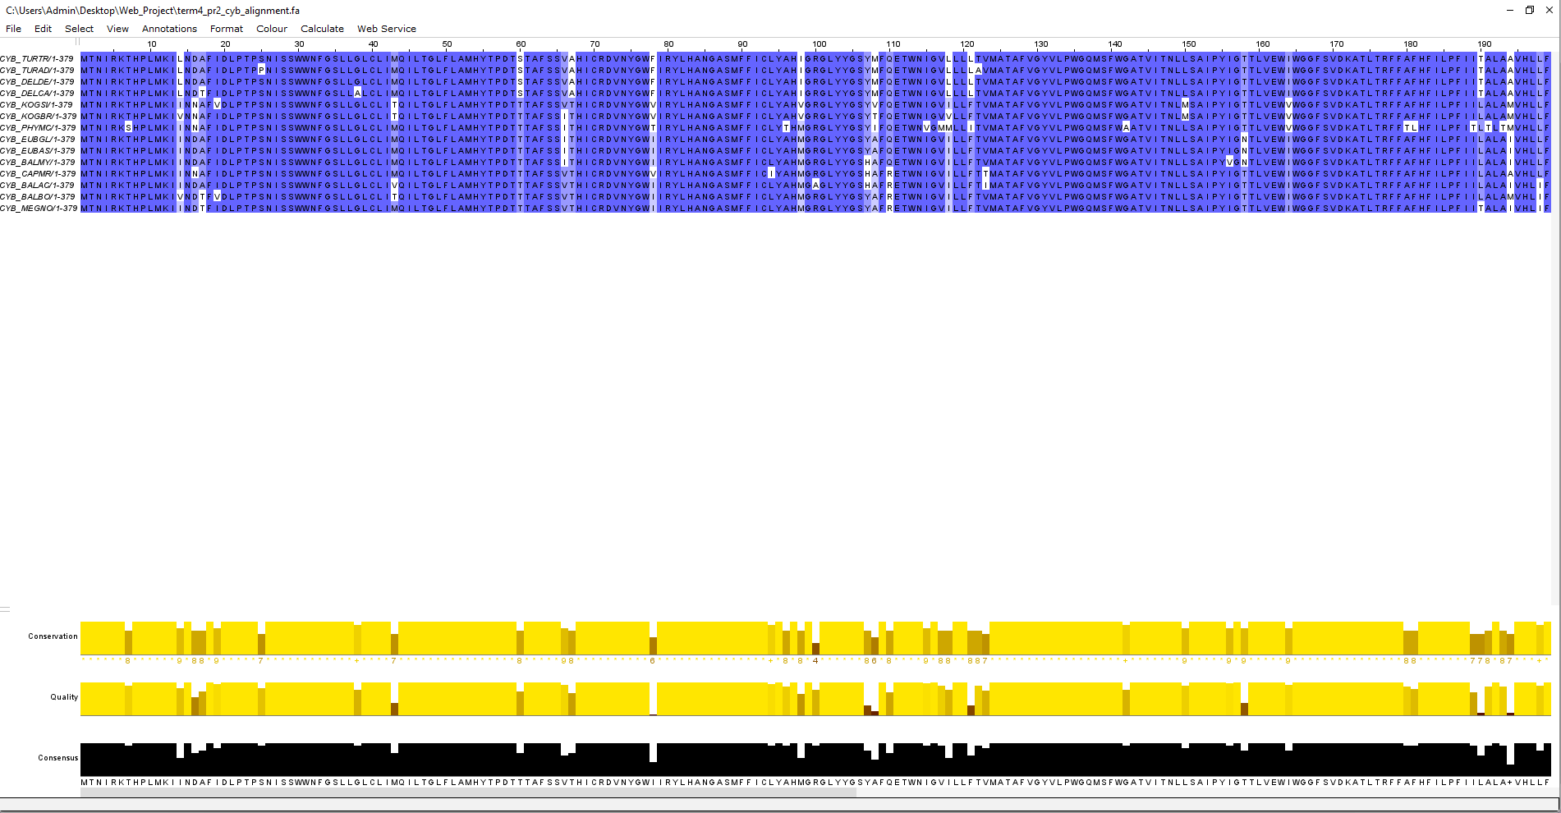Viewport: 1561px width, 813px height.
Task: Open the Annotations menu
Action: click(x=169, y=29)
